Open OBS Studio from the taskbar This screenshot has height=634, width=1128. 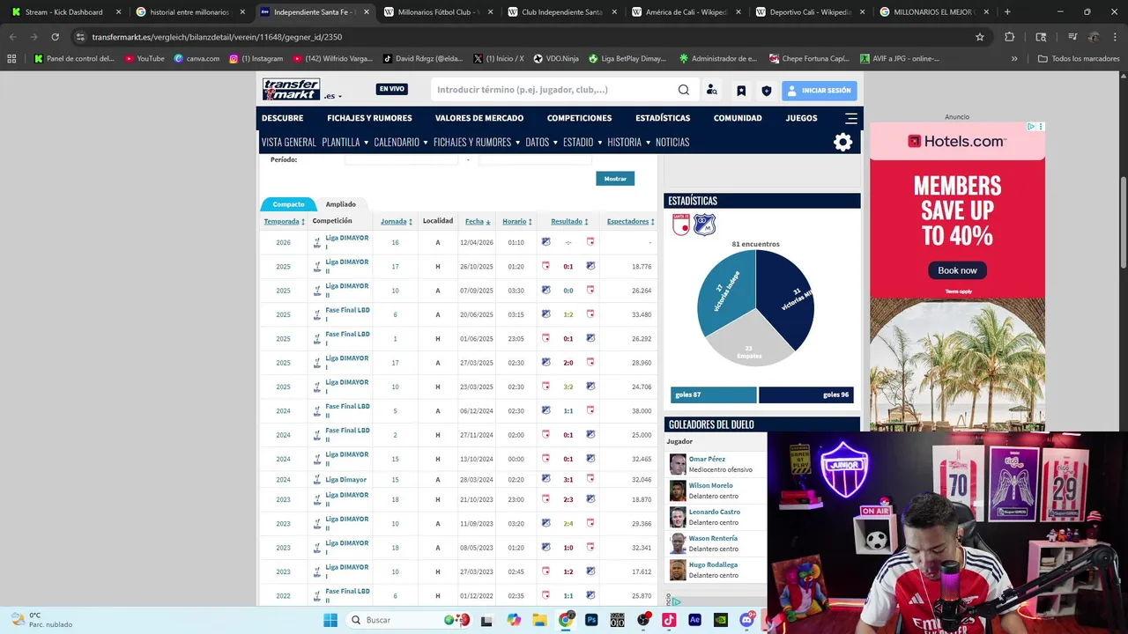pyautogui.click(x=643, y=620)
